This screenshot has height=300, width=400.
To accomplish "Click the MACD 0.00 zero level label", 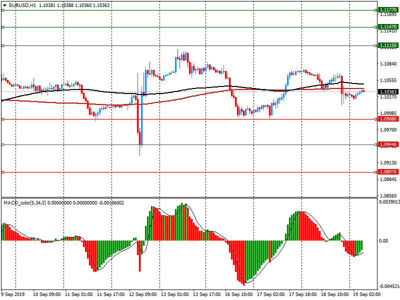I will tap(383, 240).
